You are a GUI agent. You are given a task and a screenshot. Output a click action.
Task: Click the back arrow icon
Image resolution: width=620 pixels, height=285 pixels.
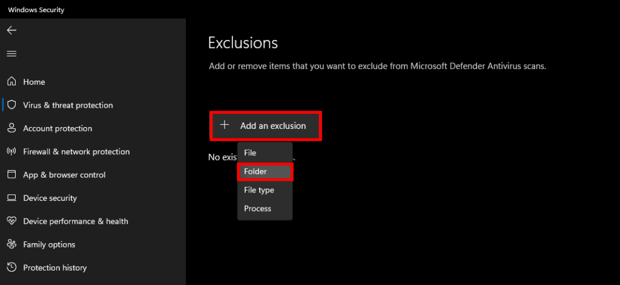coord(12,30)
